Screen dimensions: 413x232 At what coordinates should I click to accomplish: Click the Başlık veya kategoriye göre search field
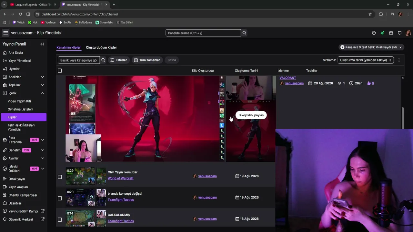click(79, 60)
